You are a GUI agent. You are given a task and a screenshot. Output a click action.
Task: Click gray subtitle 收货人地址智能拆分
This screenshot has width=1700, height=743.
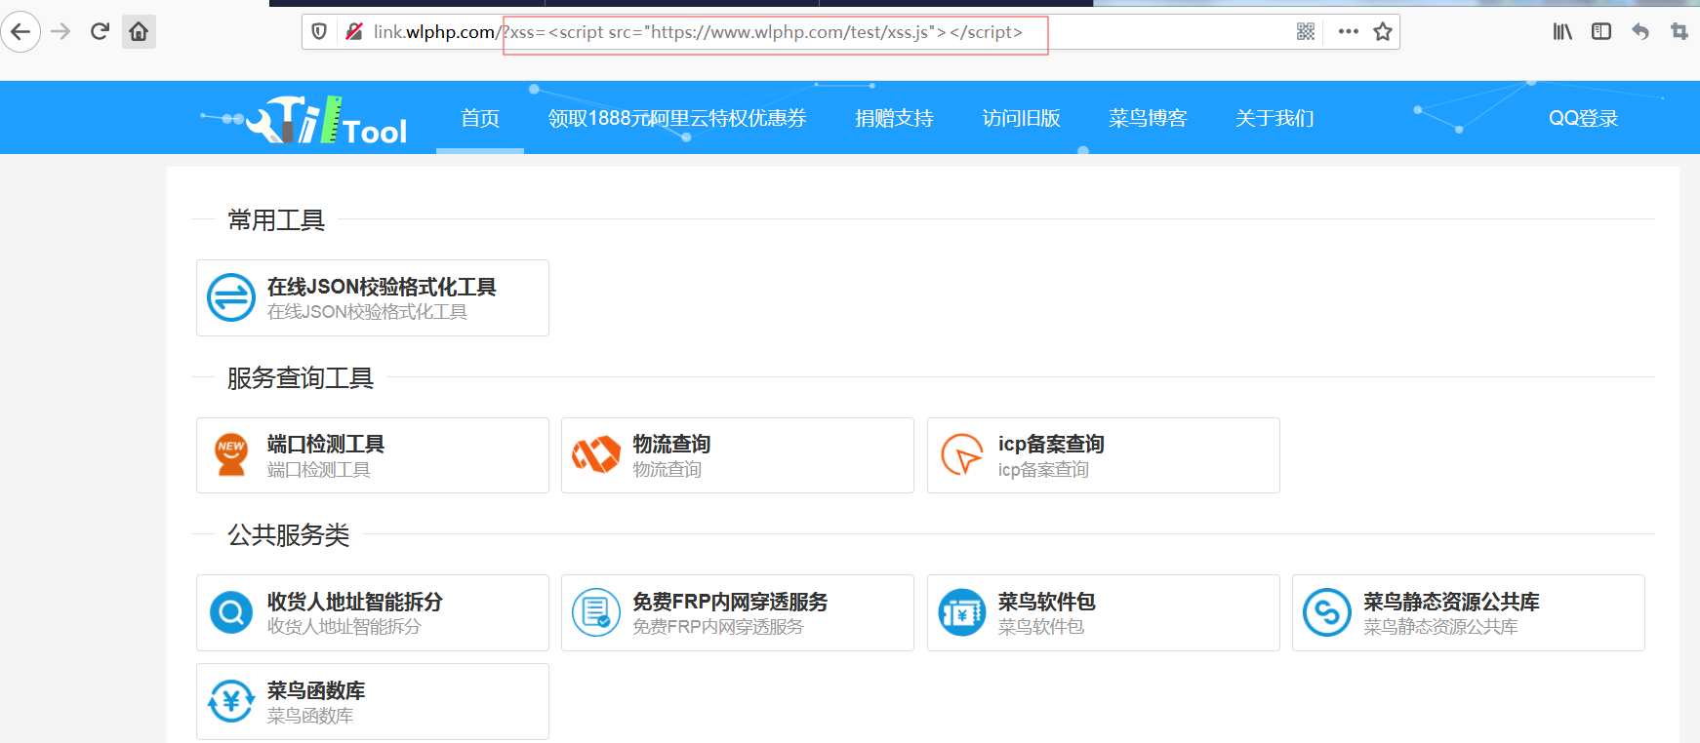pos(344,627)
